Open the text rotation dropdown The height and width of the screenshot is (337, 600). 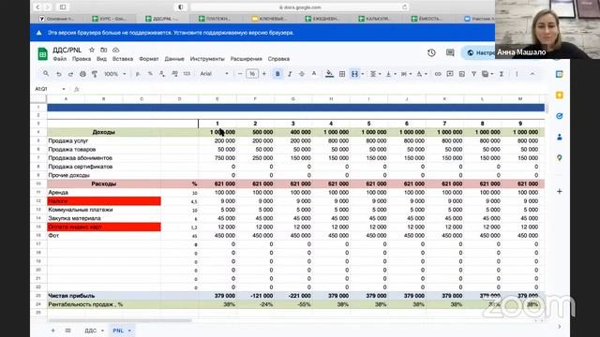[421, 74]
